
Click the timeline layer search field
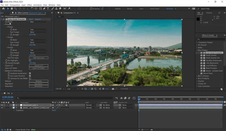click(64, 98)
